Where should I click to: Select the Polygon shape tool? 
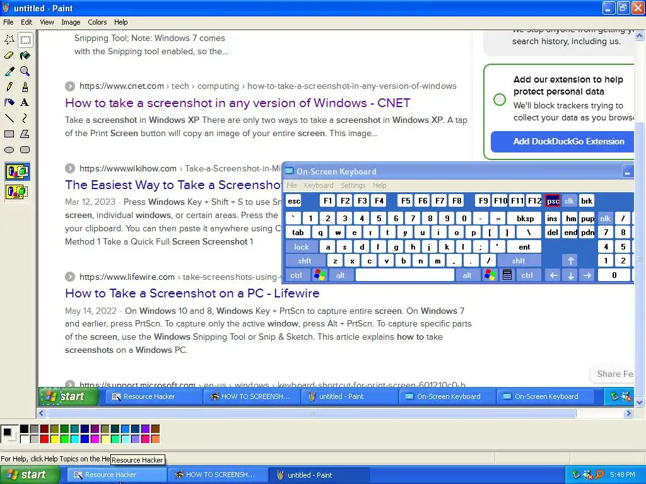click(x=25, y=134)
